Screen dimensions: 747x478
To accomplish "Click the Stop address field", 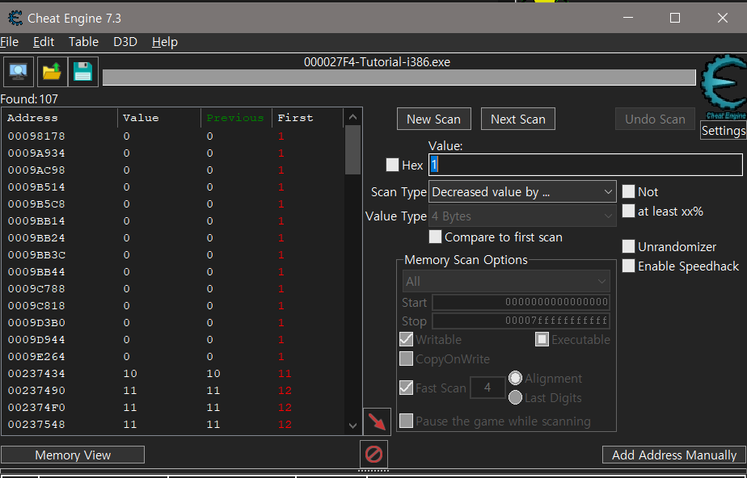I will pos(521,321).
